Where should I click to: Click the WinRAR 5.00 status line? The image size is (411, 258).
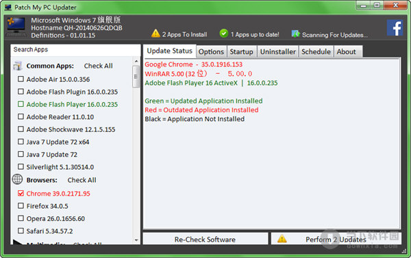coord(199,74)
